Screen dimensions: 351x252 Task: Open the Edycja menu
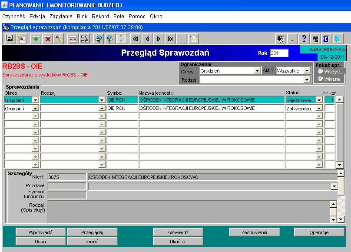point(37,17)
